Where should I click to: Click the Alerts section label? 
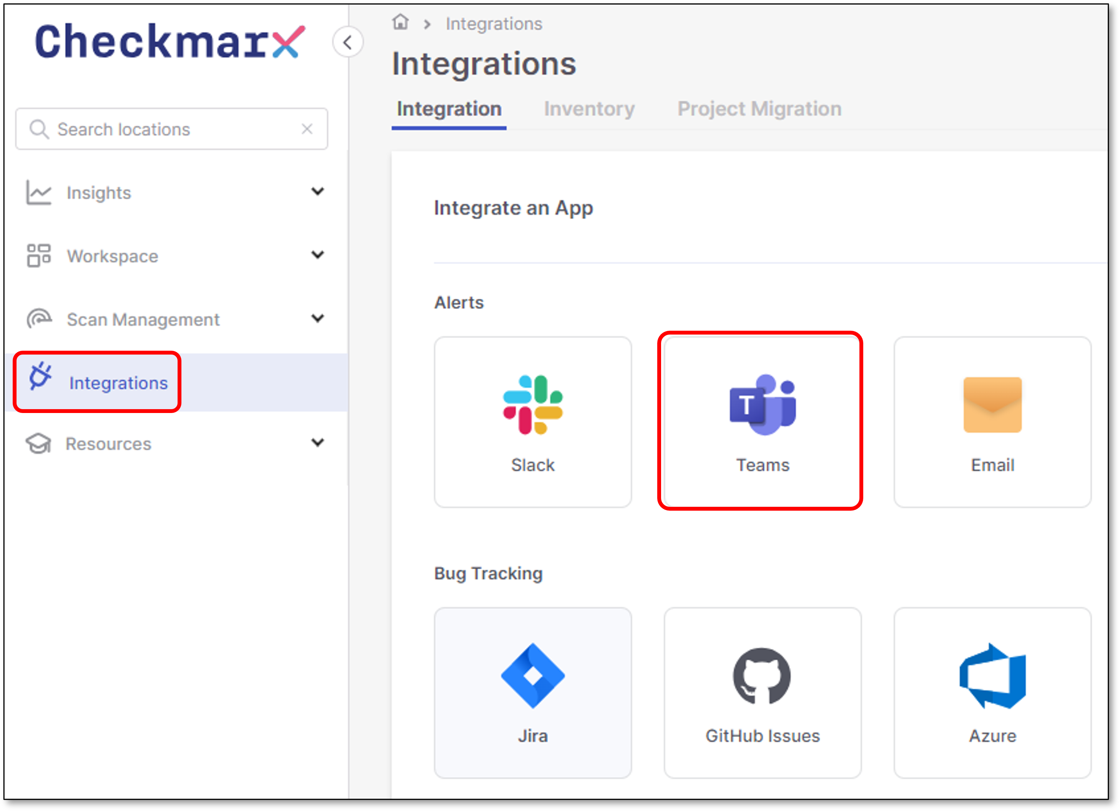459,303
